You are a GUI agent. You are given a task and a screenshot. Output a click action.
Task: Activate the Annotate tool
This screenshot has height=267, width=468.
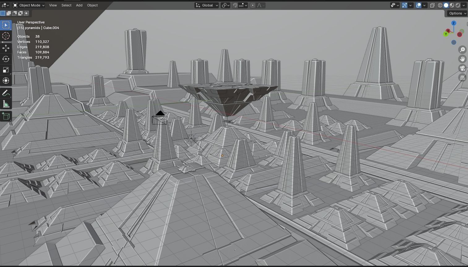pyautogui.click(x=6, y=93)
